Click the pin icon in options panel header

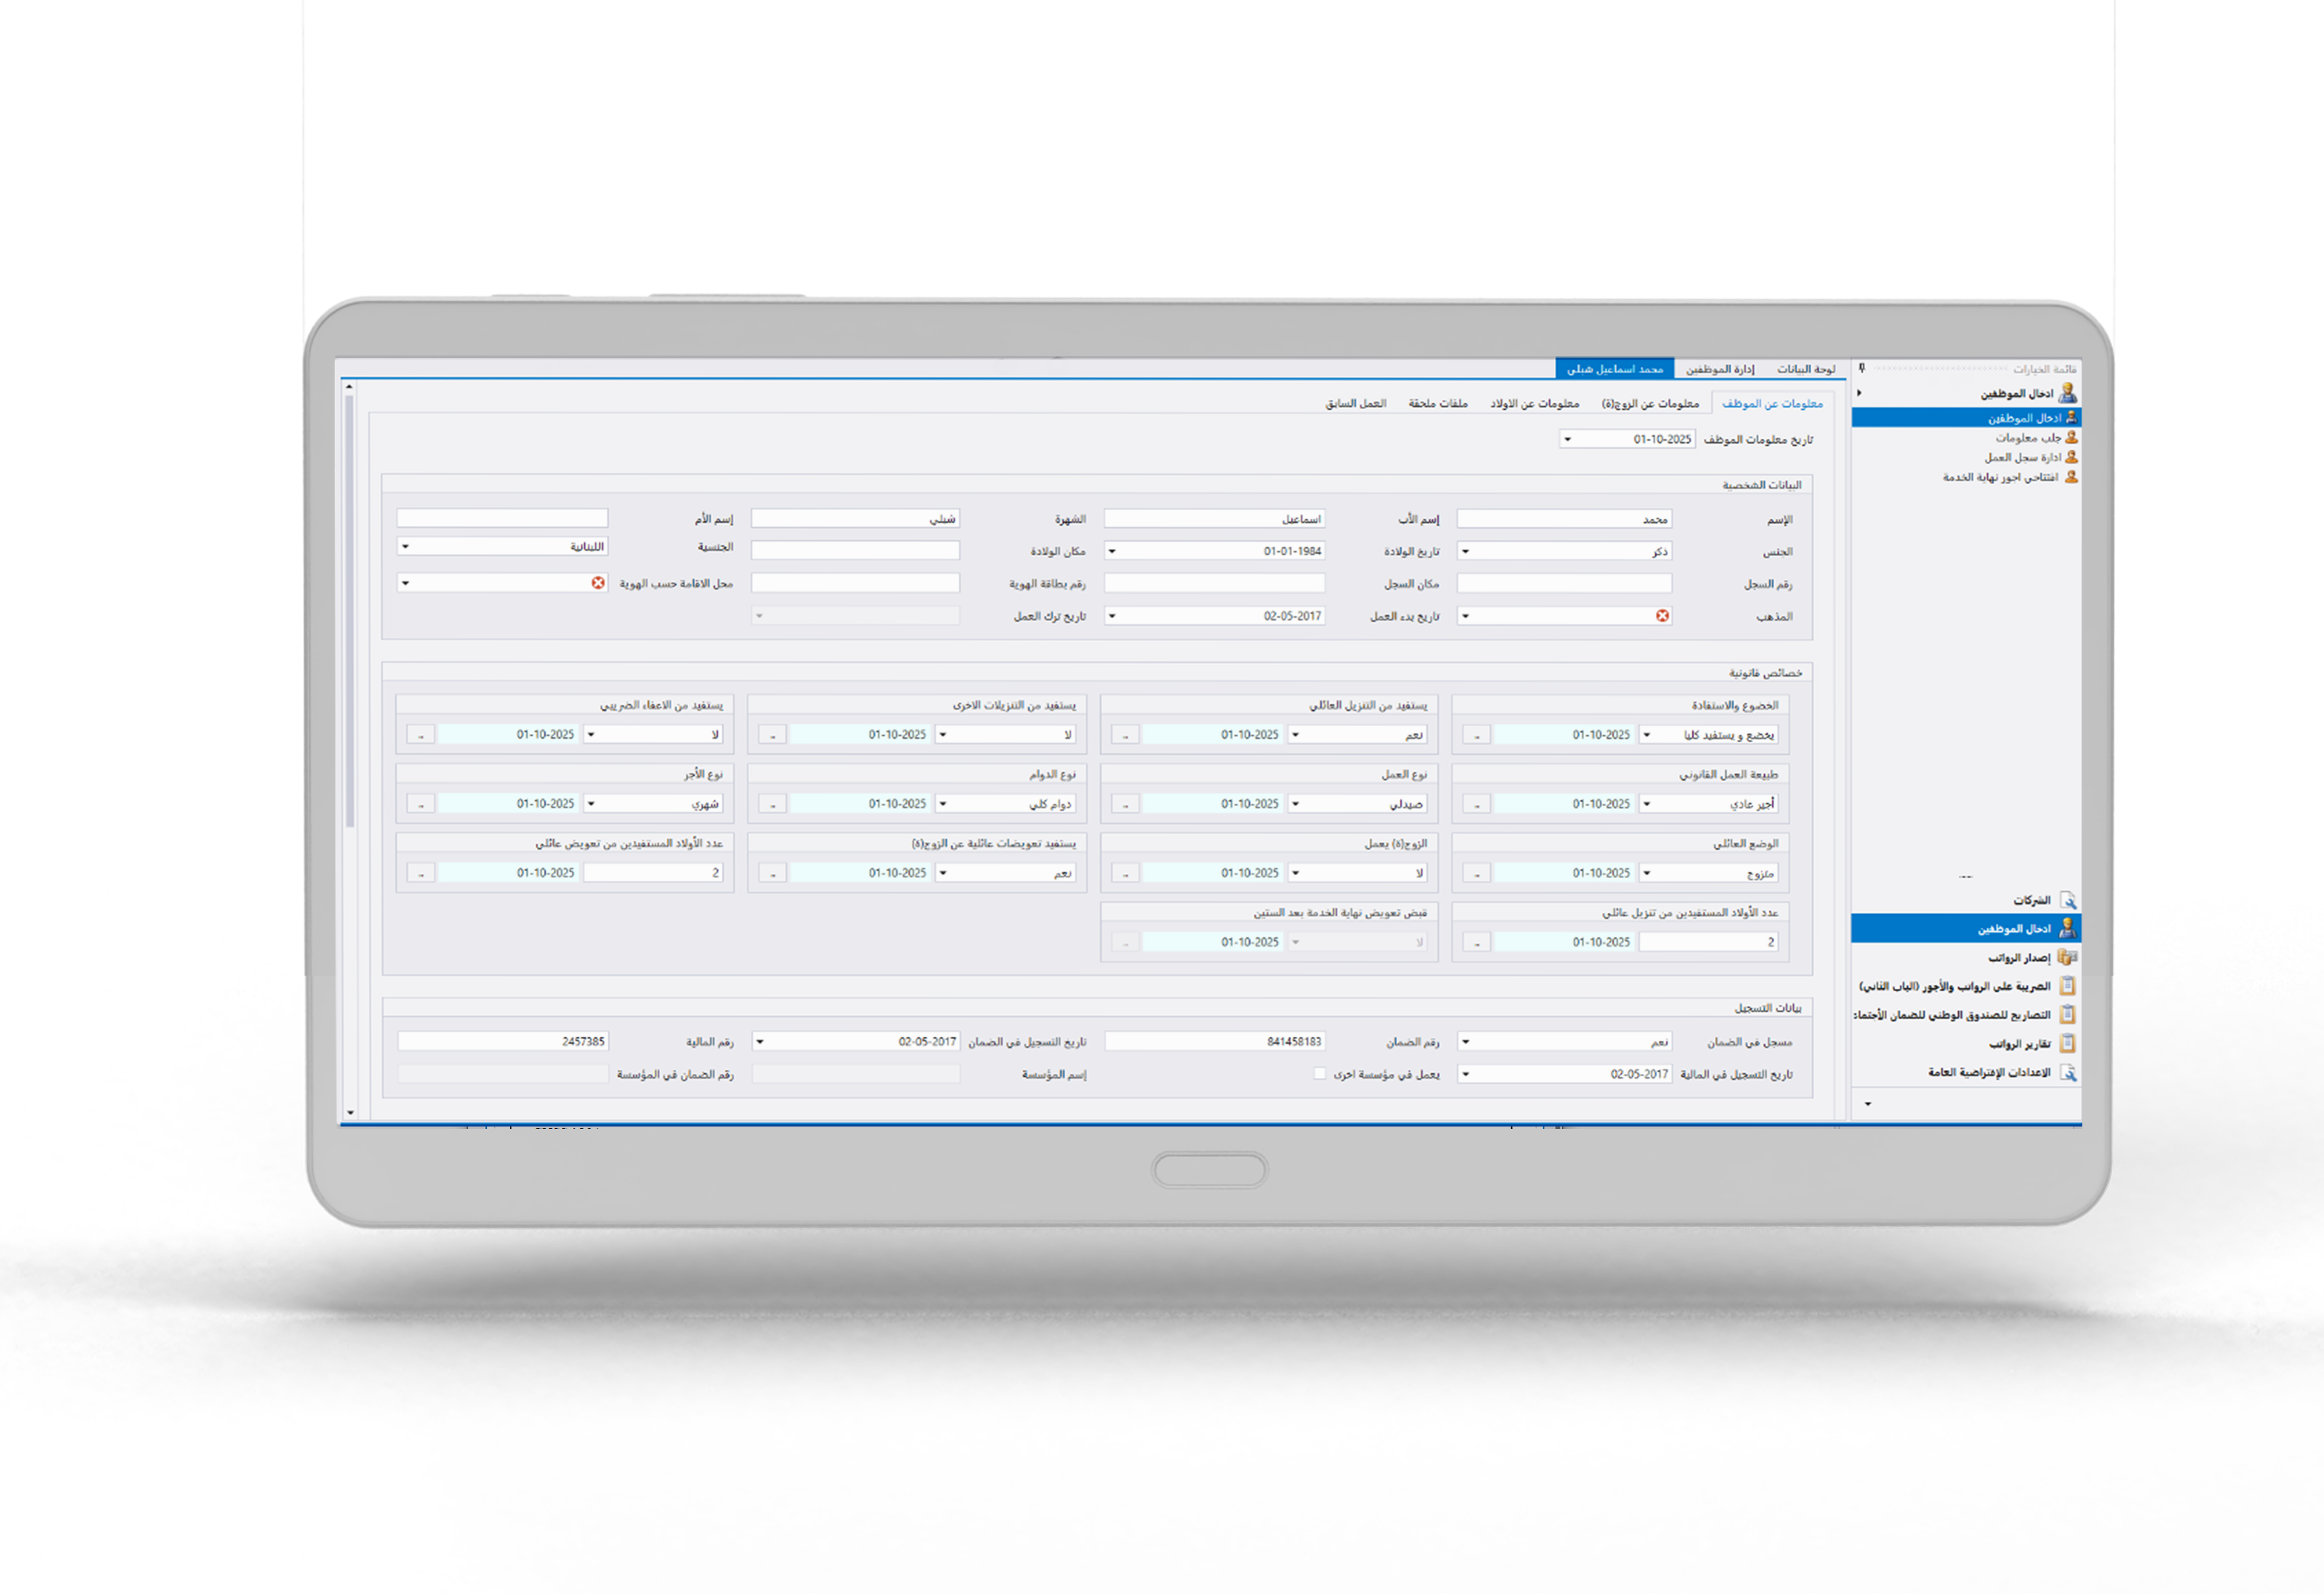click(x=1862, y=368)
